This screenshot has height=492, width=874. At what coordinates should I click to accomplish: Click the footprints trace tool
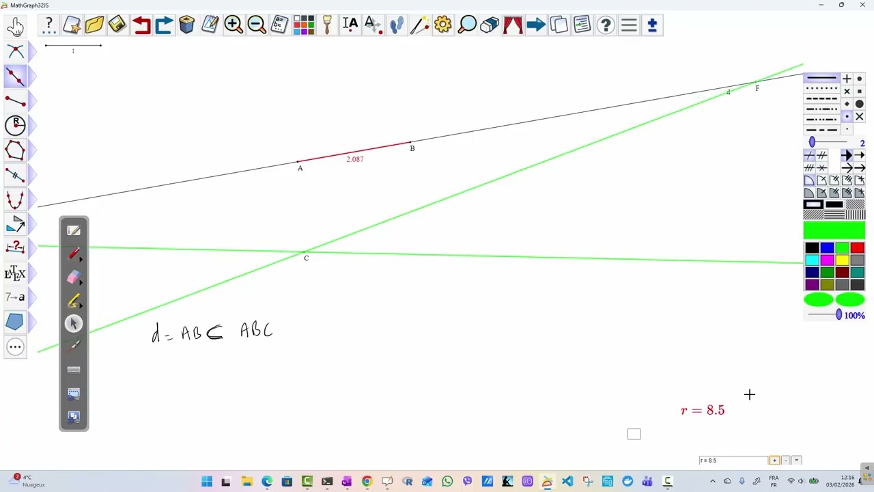pos(397,25)
